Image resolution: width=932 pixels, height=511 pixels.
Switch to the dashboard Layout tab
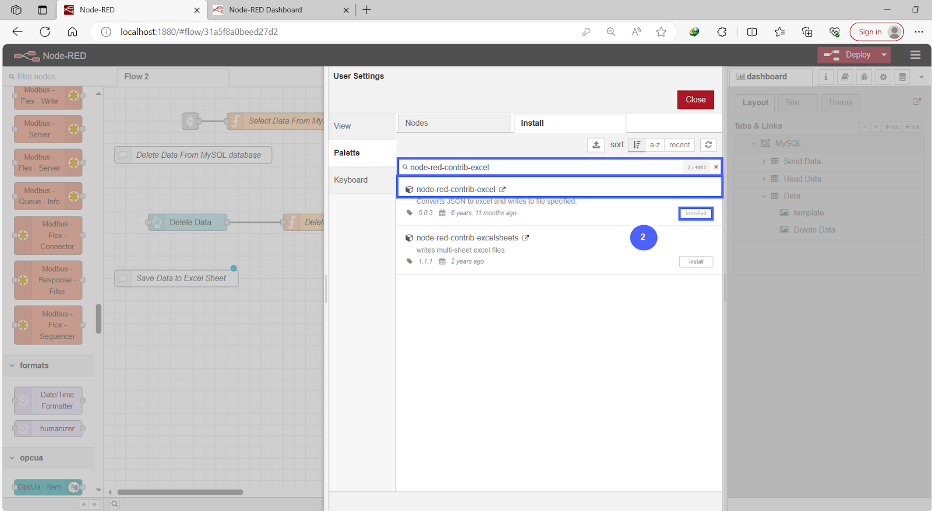pos(755,102)
